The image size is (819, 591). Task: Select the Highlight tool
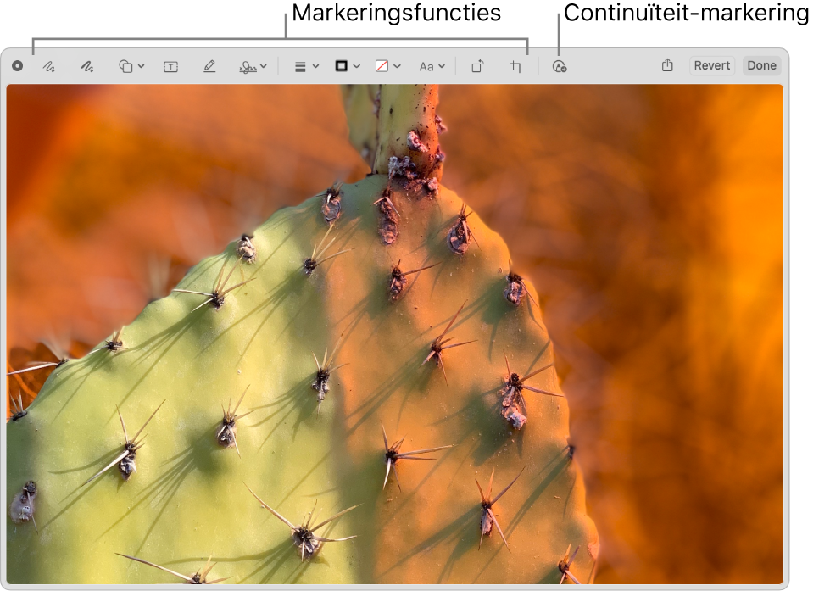tap(209, 66)
